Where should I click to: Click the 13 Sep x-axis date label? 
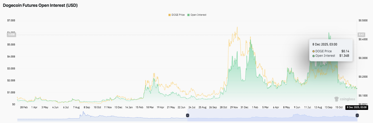pos(329,108)
